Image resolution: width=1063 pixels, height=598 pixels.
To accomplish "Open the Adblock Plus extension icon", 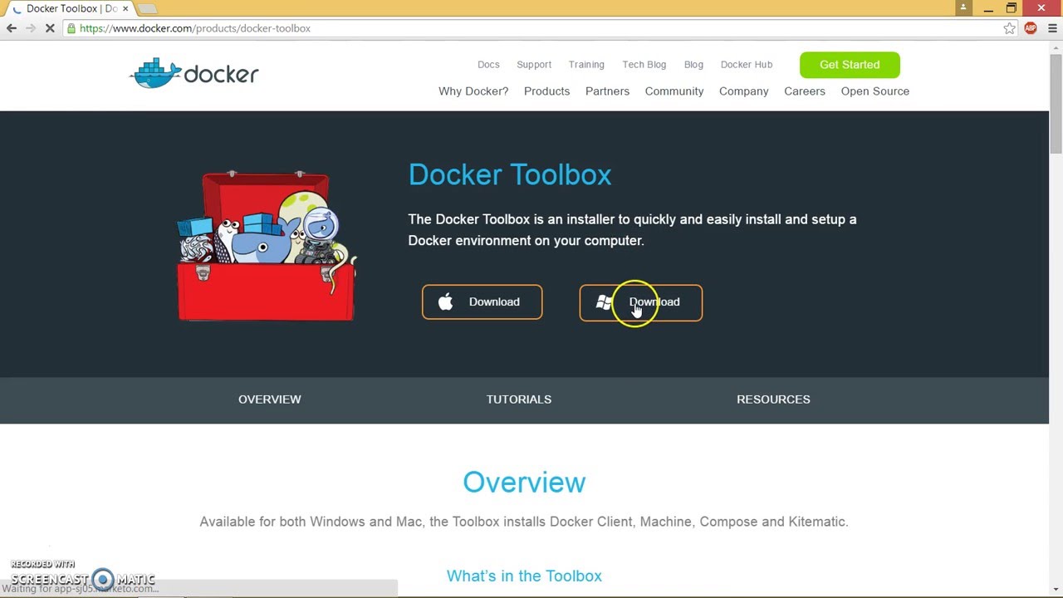I will point(1031,28).
